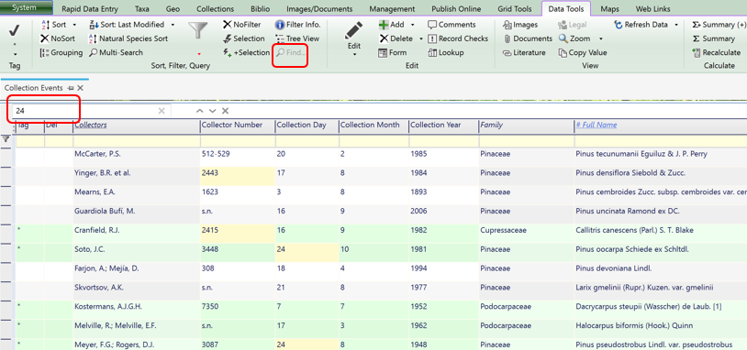
Task: Clear the search text box
Action: [x=162, y=111]
